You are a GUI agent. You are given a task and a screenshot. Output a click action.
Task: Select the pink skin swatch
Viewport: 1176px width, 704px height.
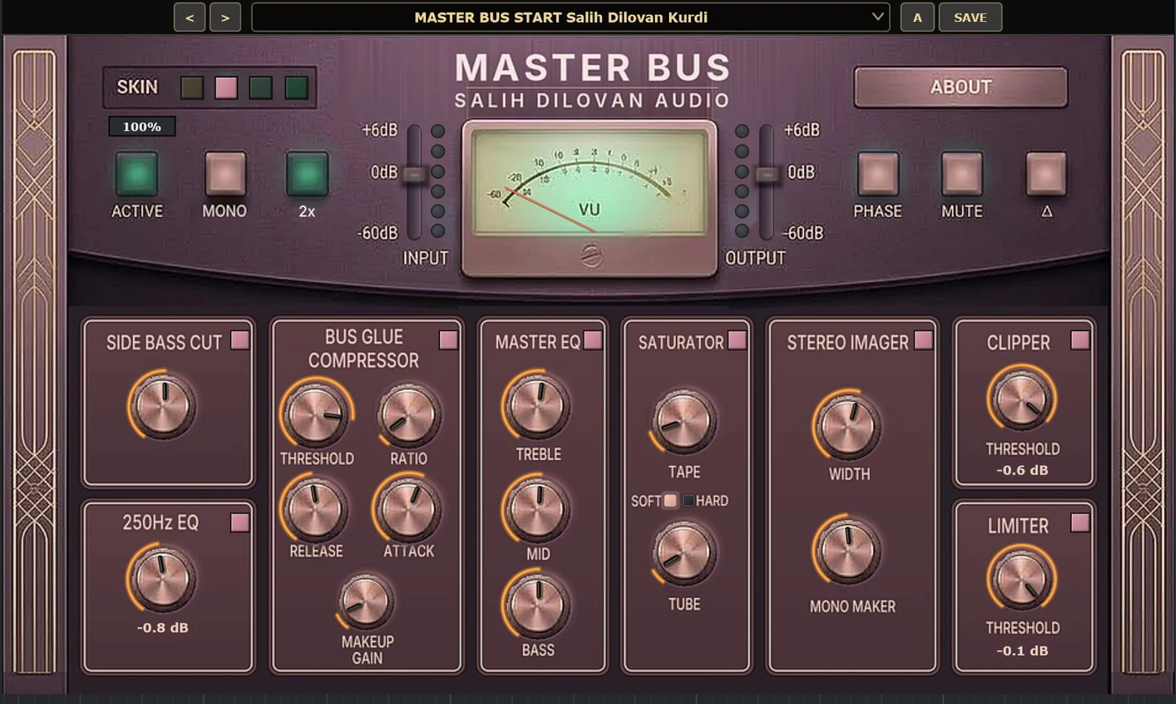click(227, 87)
